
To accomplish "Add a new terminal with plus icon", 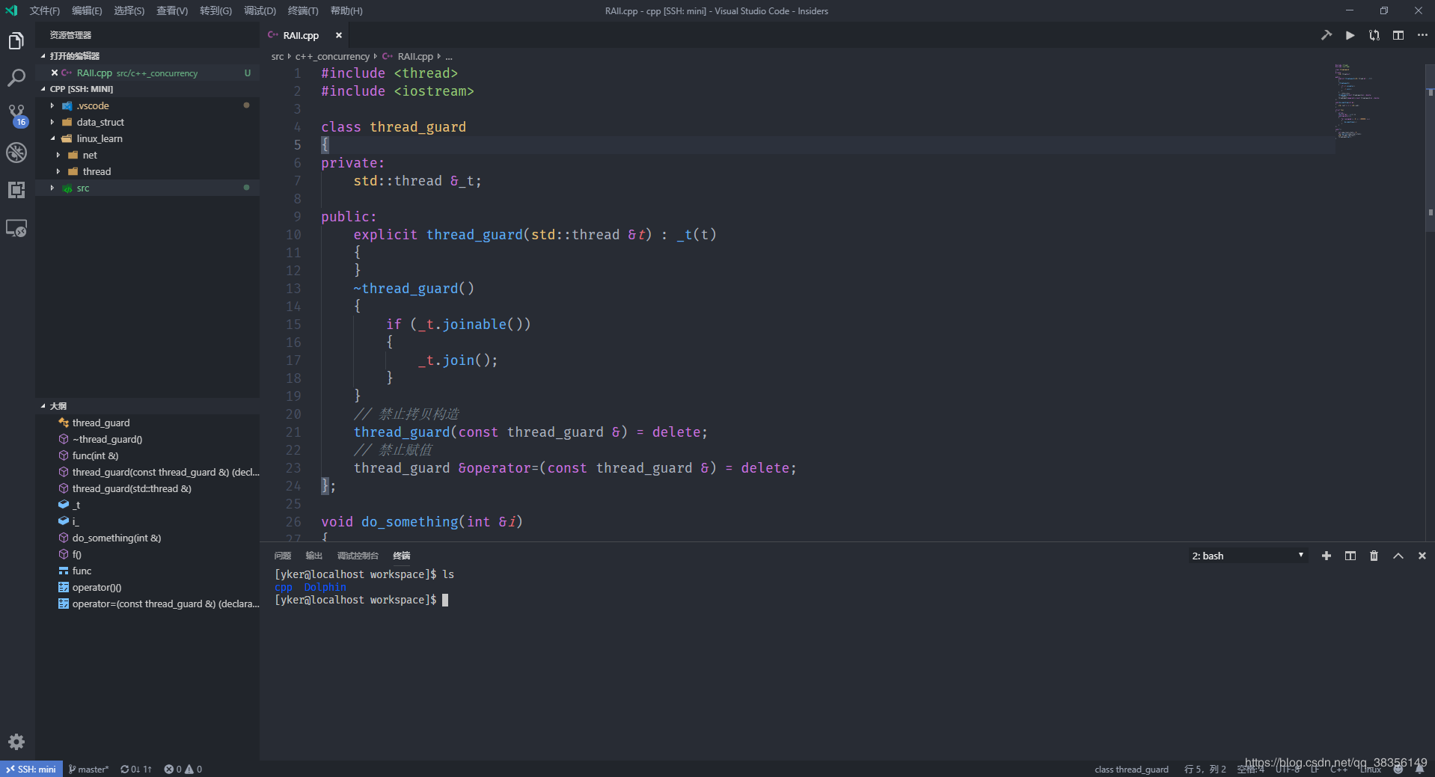I will pyautogui.click(x=1326, y=556).
